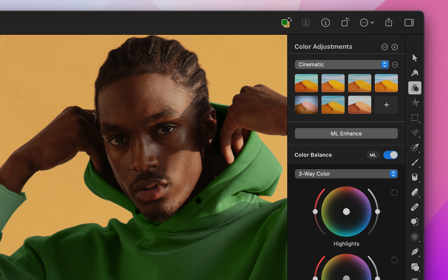448x280 pixels.
Task: Apply the third pale preset in bottom row
Action: click(x=360, y=105)
